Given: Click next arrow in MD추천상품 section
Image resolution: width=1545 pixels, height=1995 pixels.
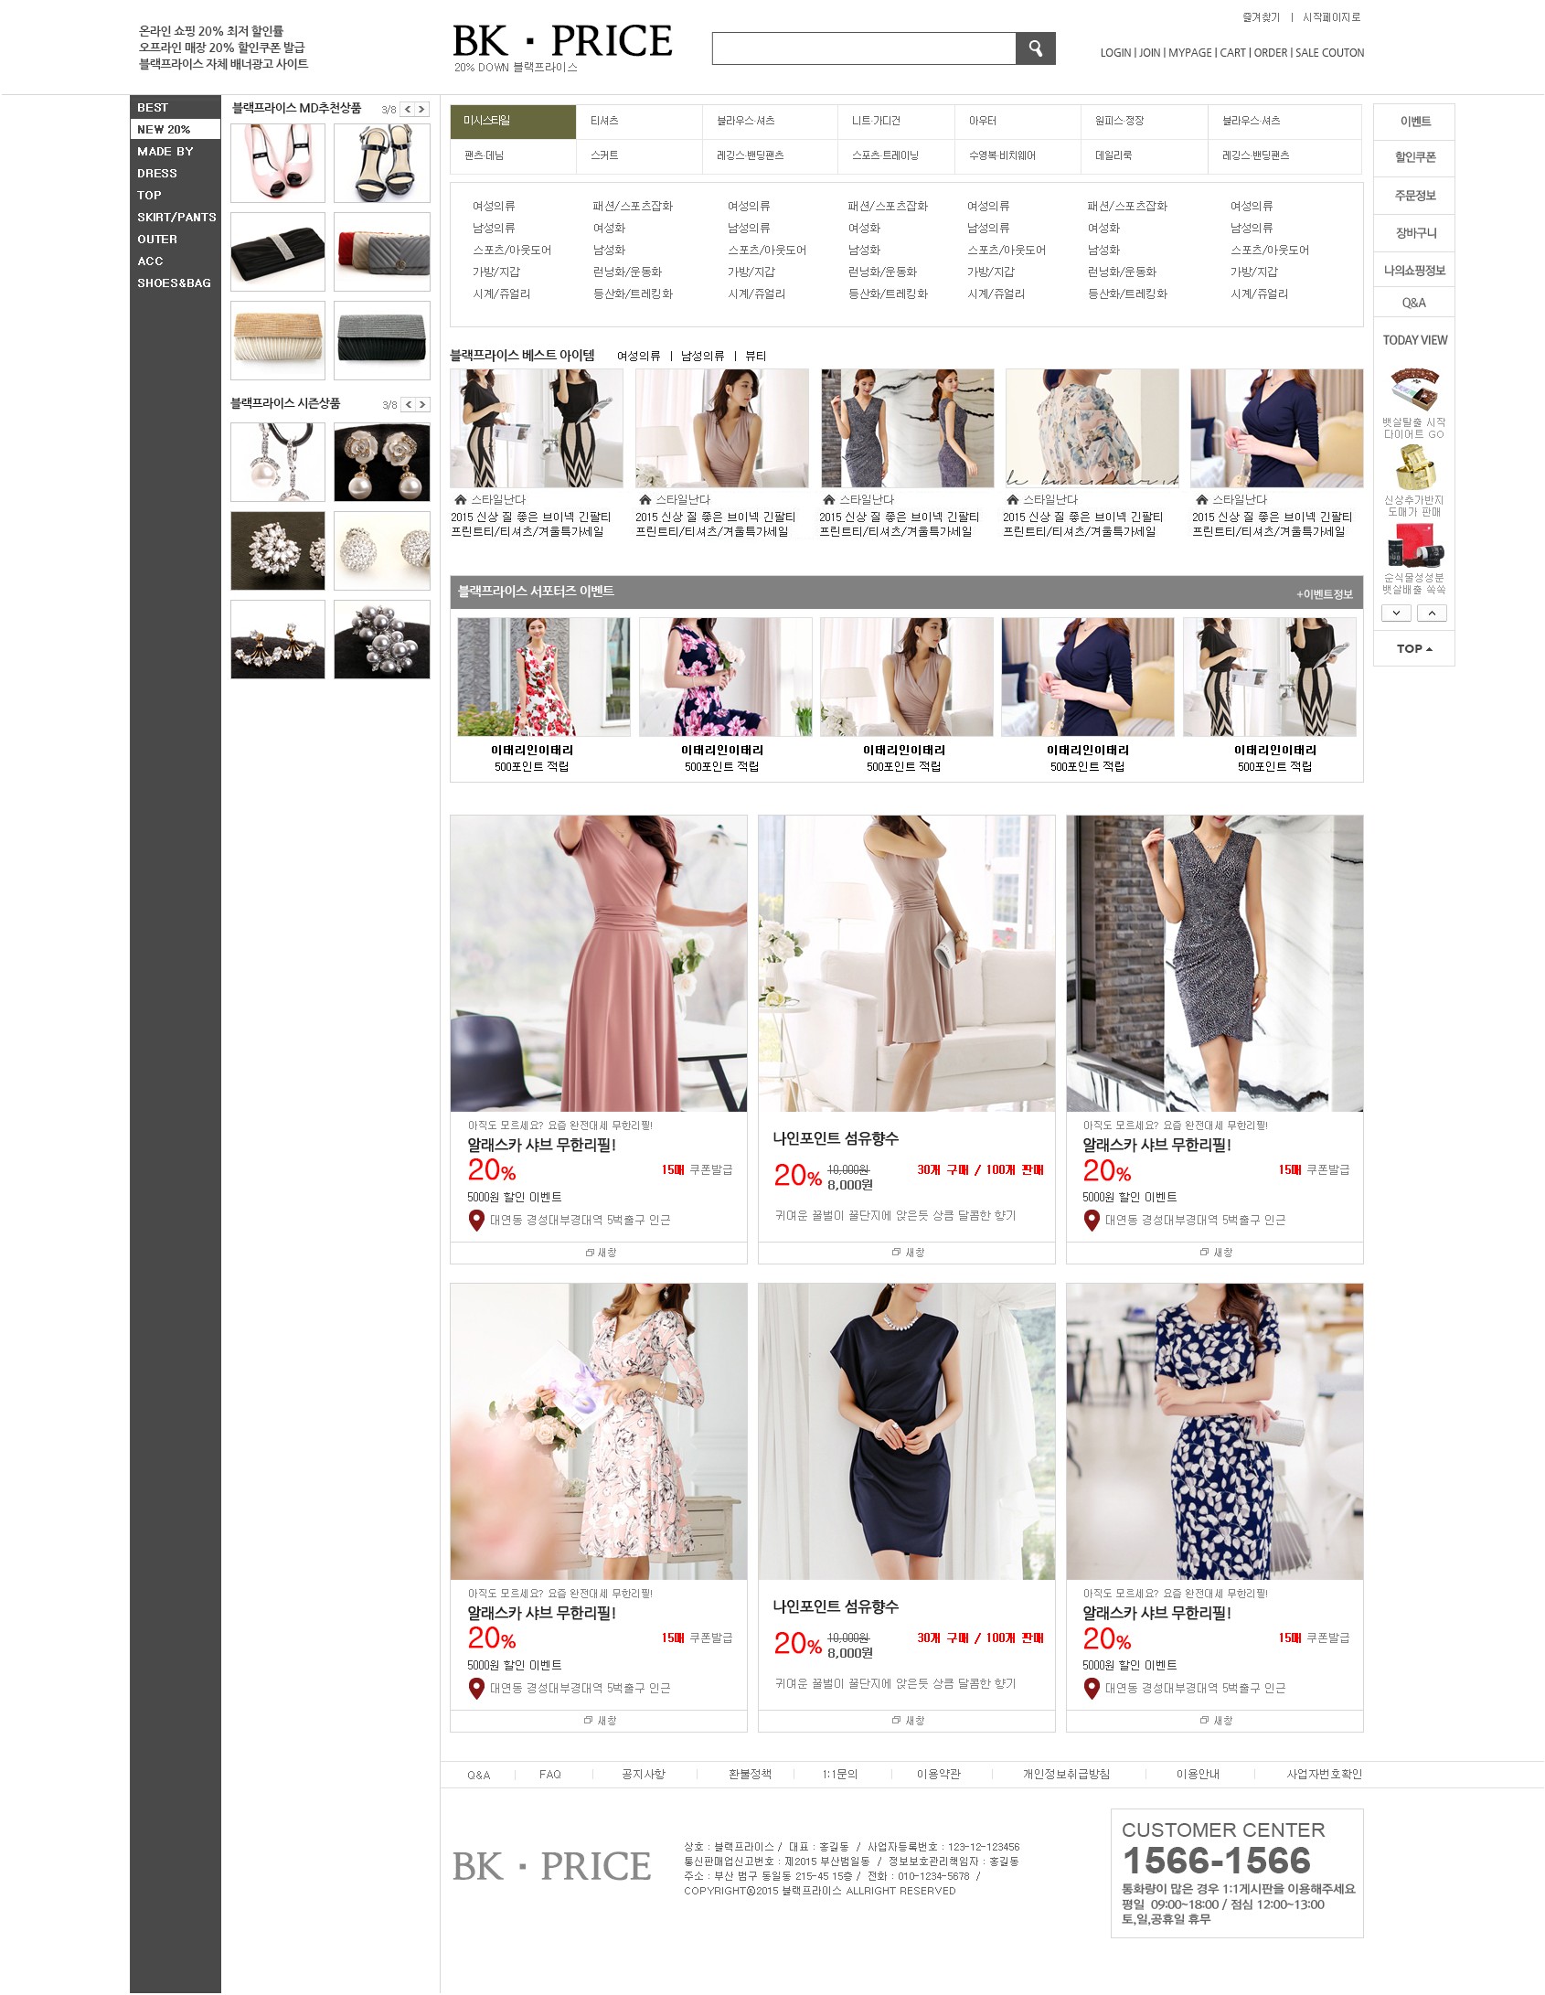Looking at the screenshot, I should point(421,110).
